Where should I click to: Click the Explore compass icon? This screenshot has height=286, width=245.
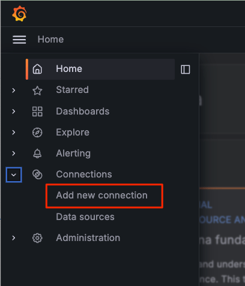tap(37, 133)
